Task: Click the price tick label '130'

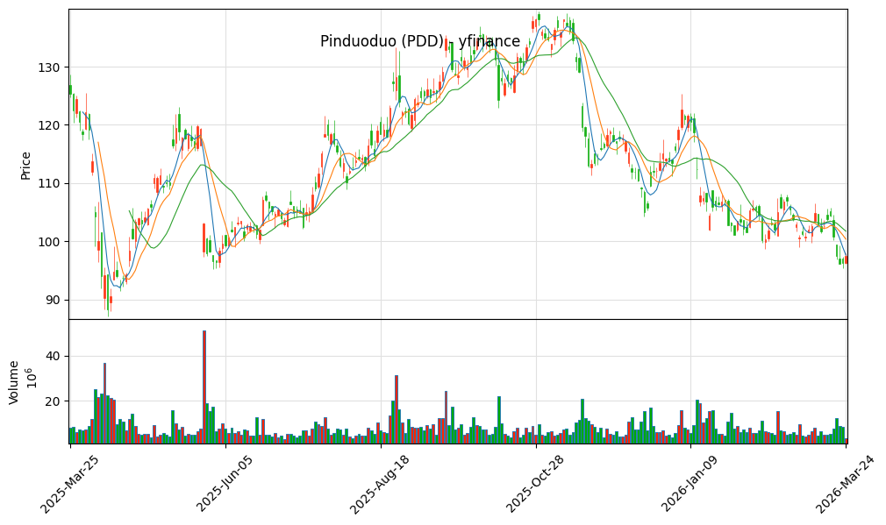Action: point(48,67)
